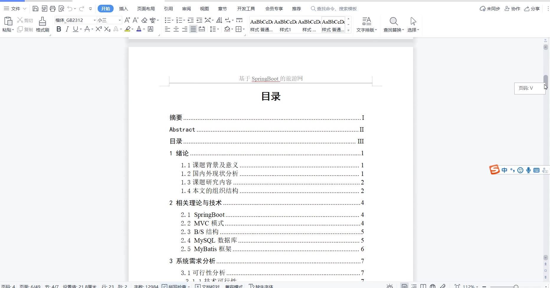Click the Save icon in the quick access bar

pyautogui.click(x=35, y=9)
